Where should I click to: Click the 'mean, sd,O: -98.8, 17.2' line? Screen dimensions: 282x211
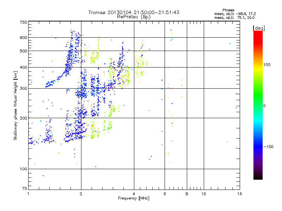coord(235,14)
